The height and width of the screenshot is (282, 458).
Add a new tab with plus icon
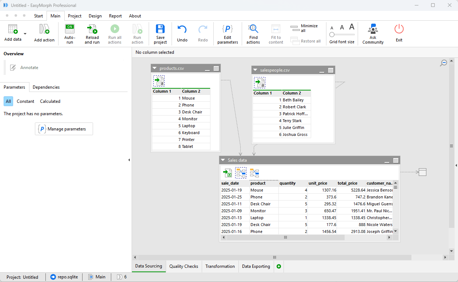tap(279, 266)
